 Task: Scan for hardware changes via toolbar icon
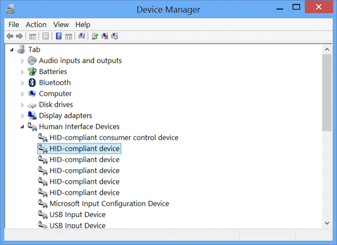tap(82, 36)
